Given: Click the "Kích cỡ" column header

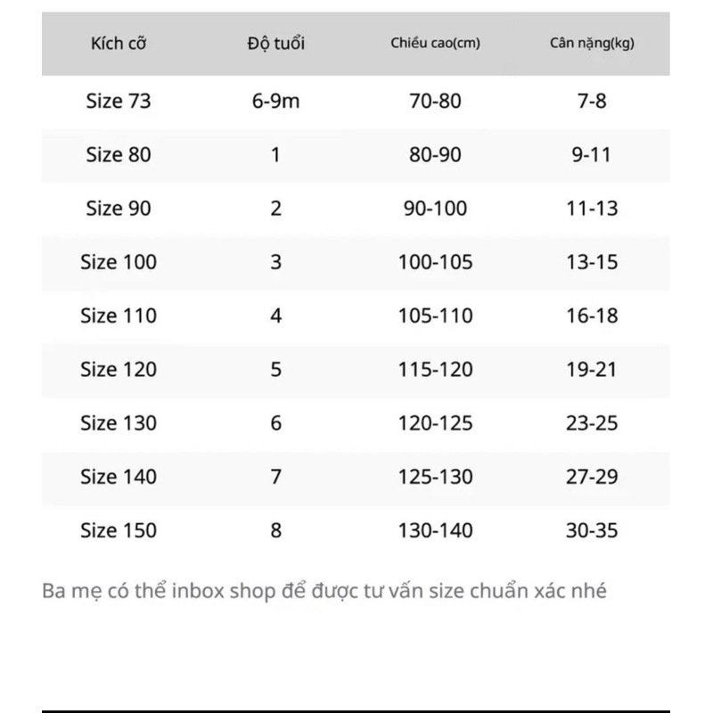Looking at the screenshot, I should click(119, 43).
